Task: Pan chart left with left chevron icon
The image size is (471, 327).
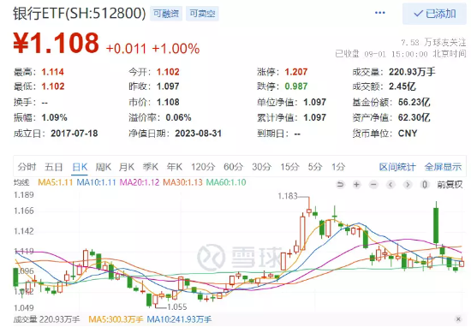Action: point(391,184)
